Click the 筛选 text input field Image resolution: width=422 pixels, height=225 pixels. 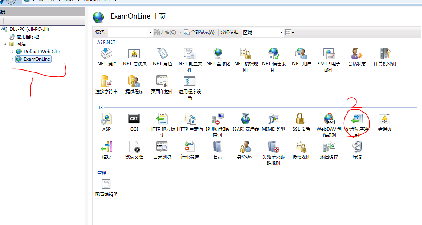128,32
